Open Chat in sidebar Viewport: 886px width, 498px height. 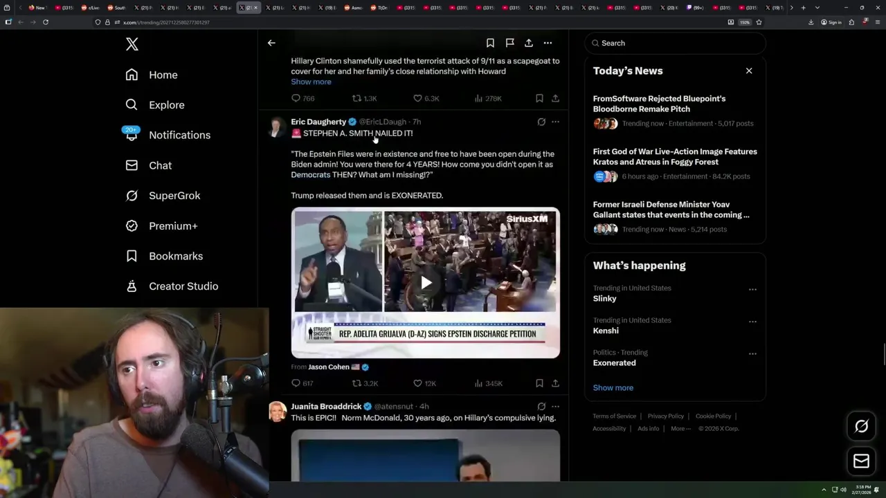click(x=149, y=165)
